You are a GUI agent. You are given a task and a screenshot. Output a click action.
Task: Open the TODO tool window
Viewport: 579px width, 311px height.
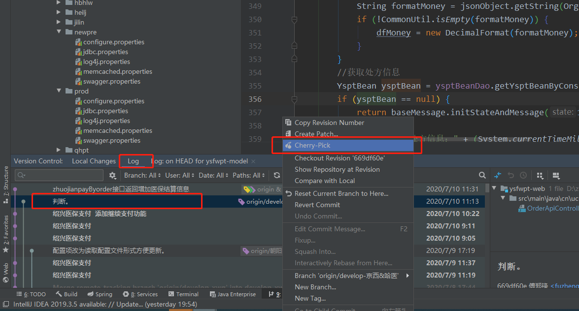31,294
